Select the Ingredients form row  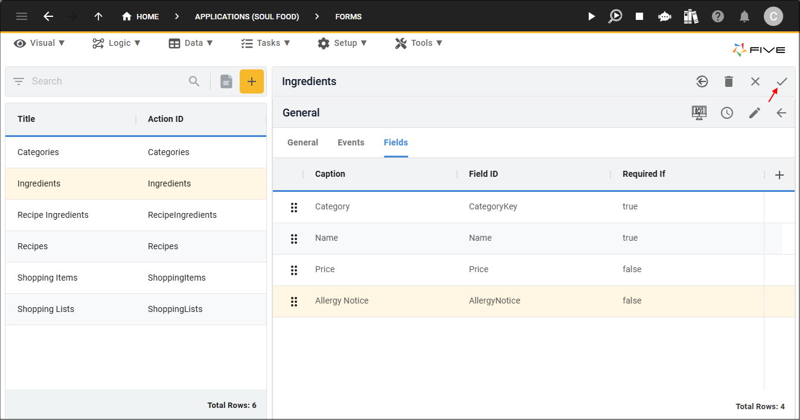coord(136,183)
